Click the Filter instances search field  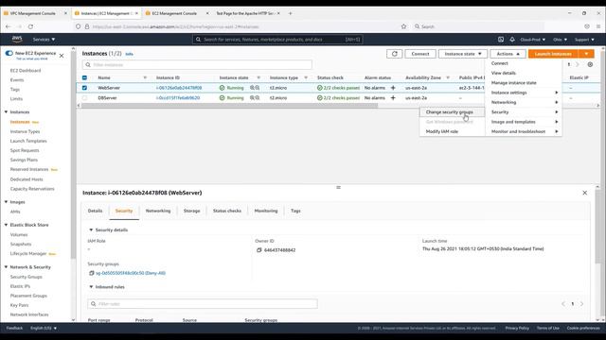coord(197,65)
